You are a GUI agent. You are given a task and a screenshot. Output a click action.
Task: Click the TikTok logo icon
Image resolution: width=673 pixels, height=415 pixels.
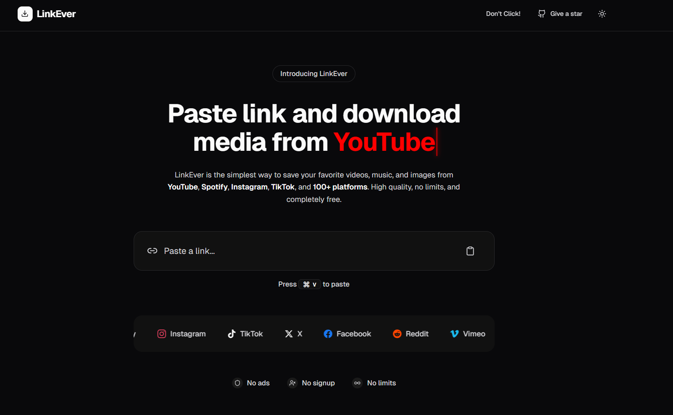click(232, 334)
